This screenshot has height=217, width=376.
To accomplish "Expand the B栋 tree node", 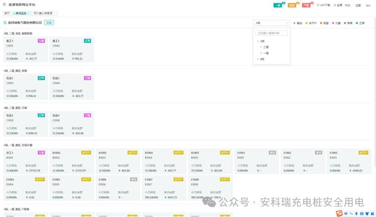I will 258,59.
